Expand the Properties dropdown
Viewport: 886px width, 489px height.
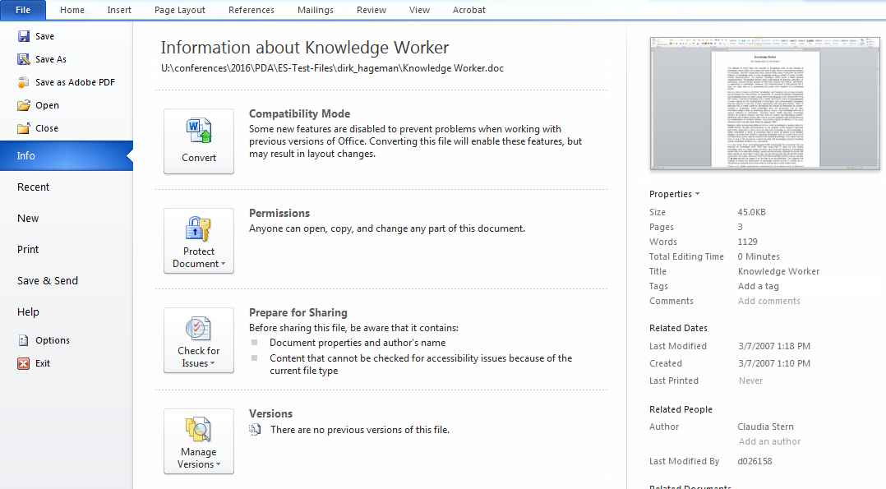[674, 194]
